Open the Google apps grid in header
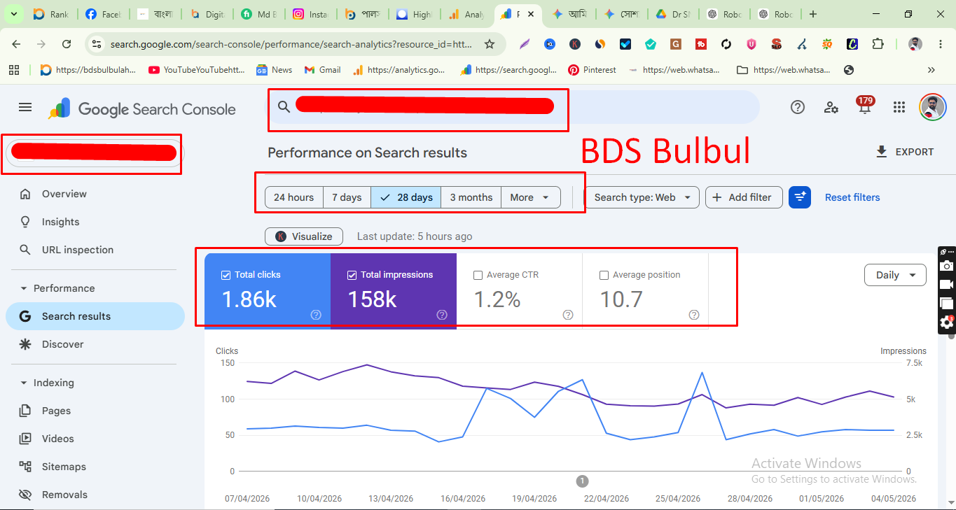Viewport: 956px width, 510px height. [899, 107]
